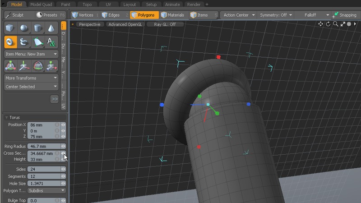Screen dimensions: 361x203
Task: Select the Text tool icon
Action: tap(51, 42)
